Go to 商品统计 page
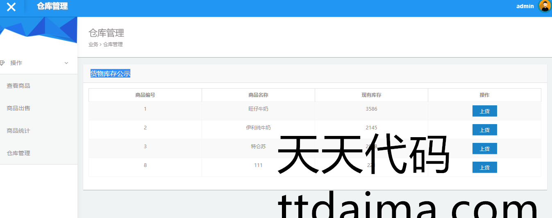The image size is (552, 218). (18, 131)
